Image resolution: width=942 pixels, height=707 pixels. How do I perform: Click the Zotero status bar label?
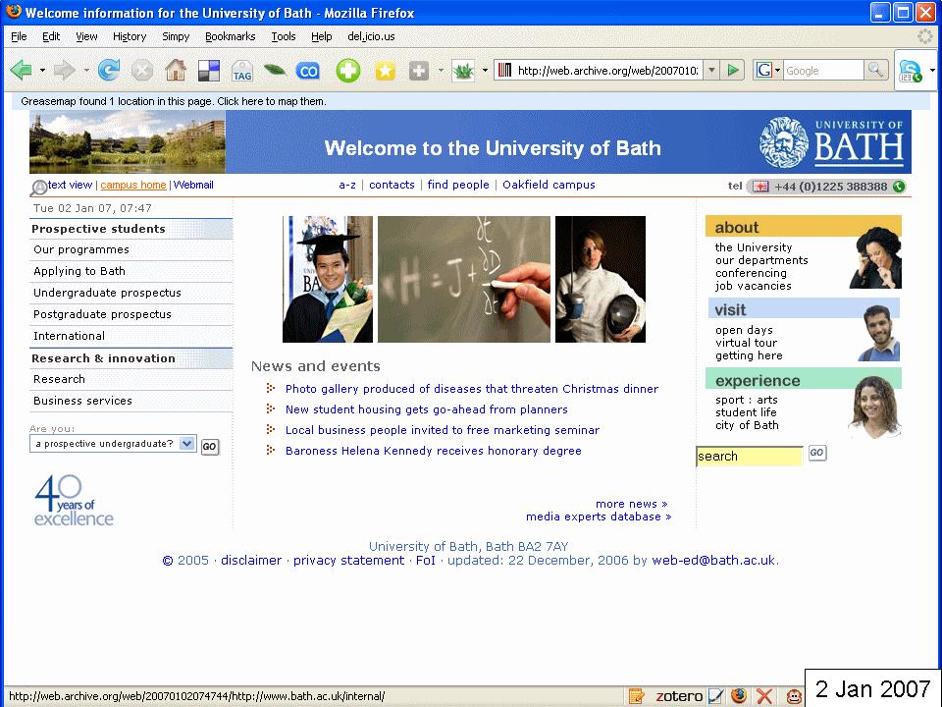click(x=679, y=696)
